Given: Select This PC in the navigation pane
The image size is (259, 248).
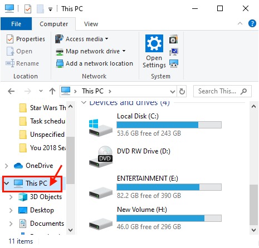Looking at the screenshot, I should point(31,183).
